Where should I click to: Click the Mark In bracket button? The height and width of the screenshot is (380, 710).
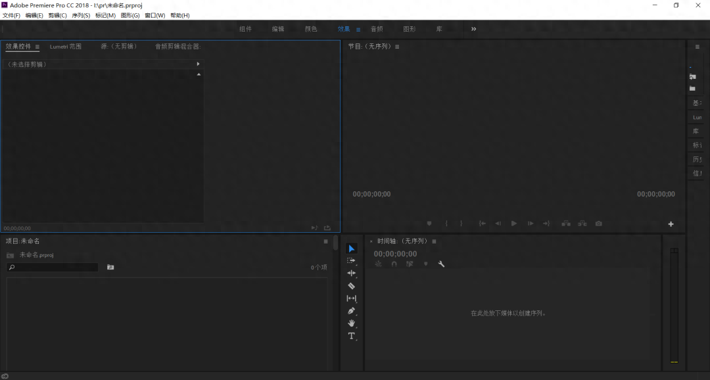446,224
